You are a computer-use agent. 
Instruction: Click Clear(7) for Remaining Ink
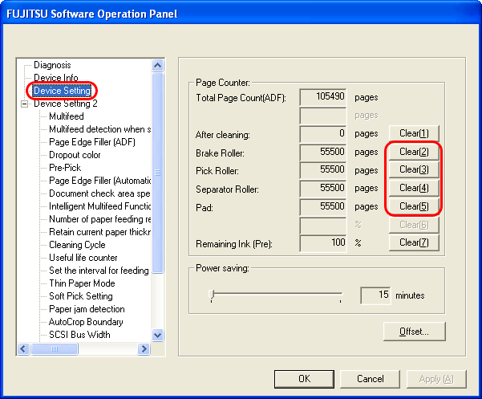click(x=414, y=242)
